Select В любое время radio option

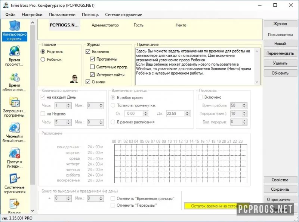coord(113,98)
